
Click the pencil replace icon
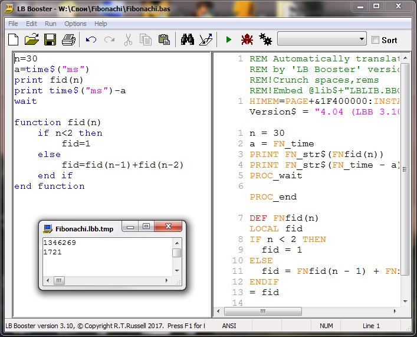pyautogui.click(x=206, y=40)
